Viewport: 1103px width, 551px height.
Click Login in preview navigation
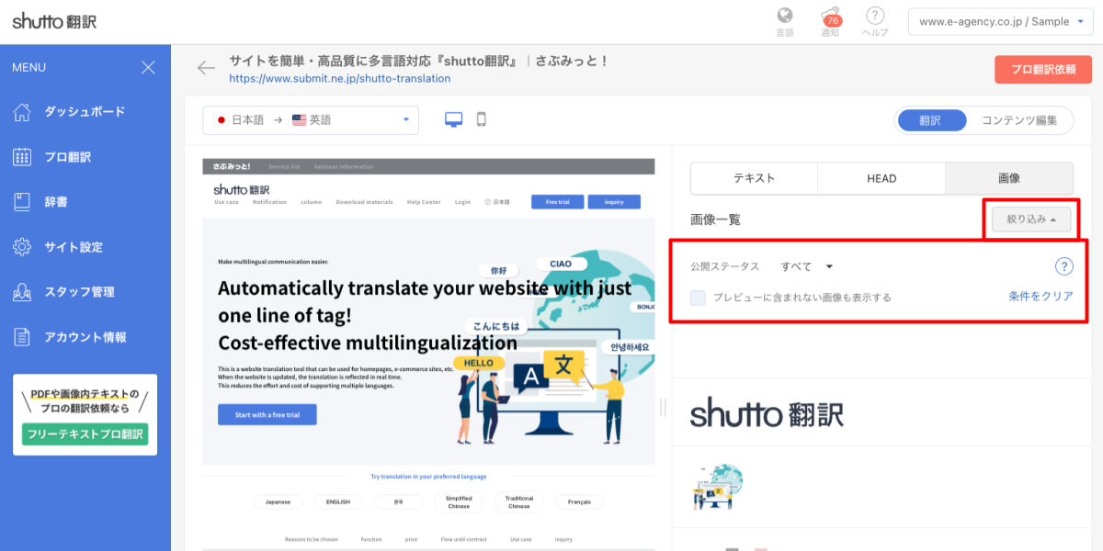coord(462,202)
